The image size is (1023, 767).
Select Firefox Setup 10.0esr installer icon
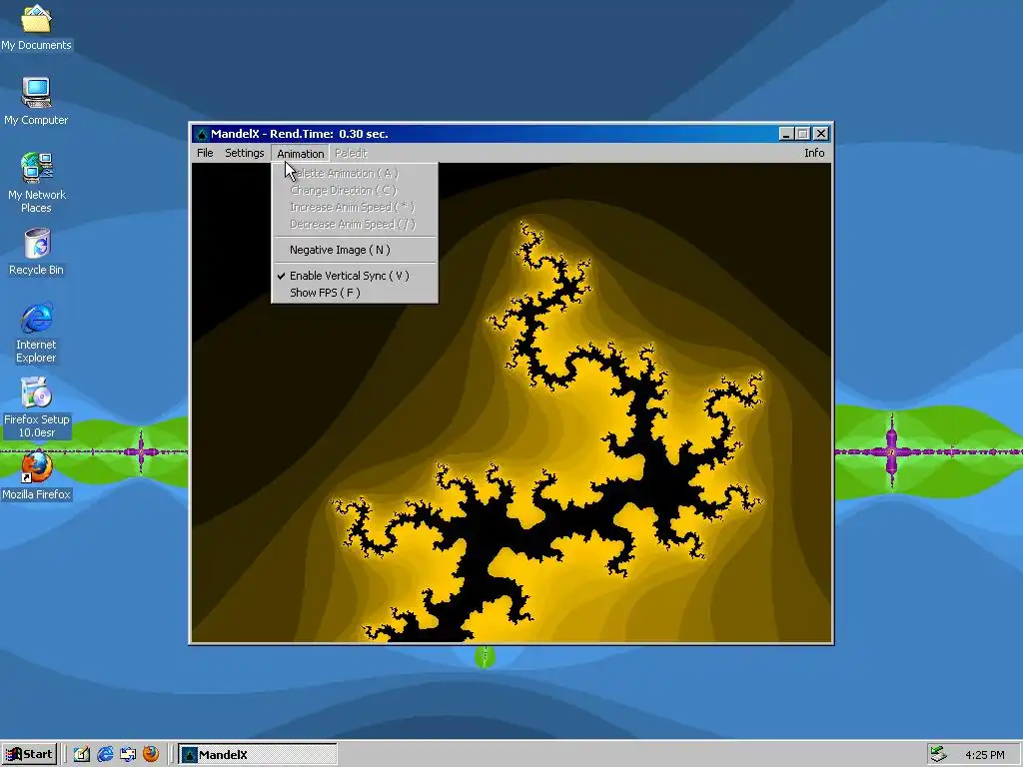36,407
